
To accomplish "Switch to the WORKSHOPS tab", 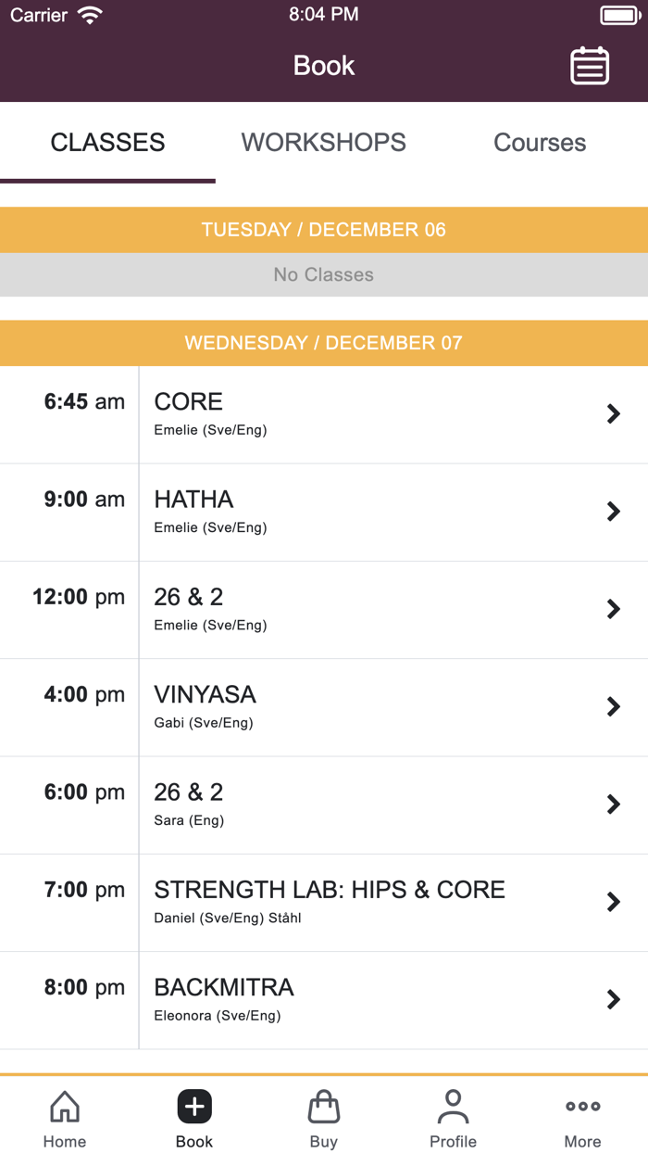I will pos(323,142).
